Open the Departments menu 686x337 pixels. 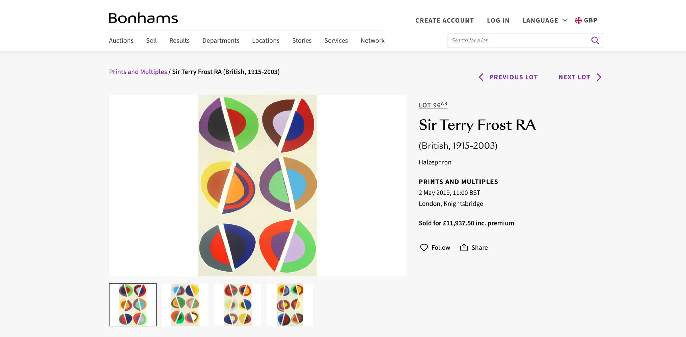pyautogui.click(x=221, y=40)
